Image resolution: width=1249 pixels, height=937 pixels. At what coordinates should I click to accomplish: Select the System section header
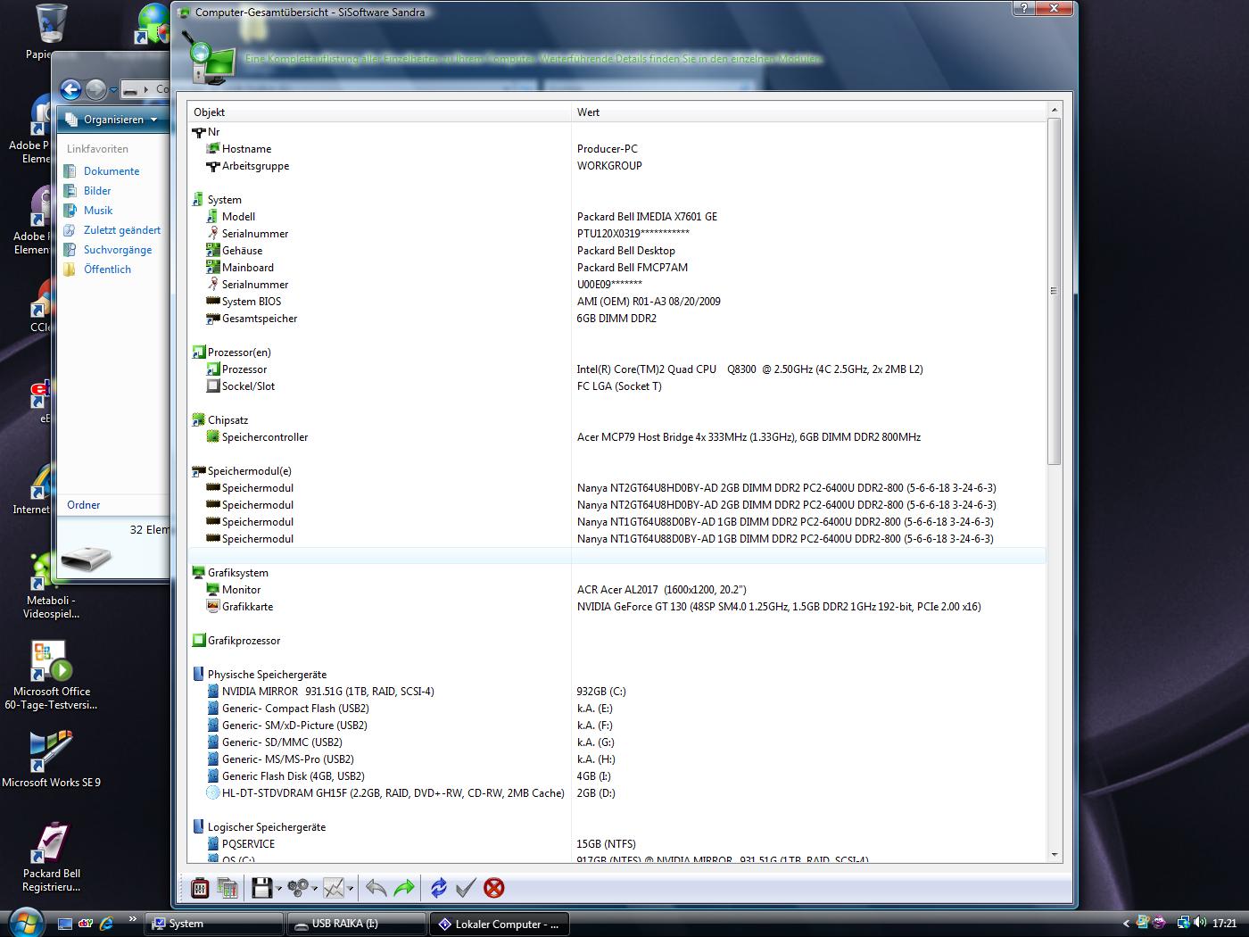[616, 200]
